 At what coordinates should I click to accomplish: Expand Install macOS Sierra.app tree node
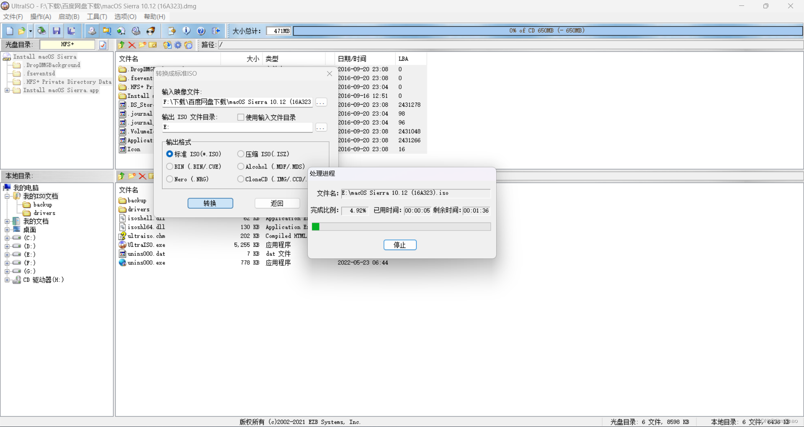pyautogui.click(x=7, y=90)
